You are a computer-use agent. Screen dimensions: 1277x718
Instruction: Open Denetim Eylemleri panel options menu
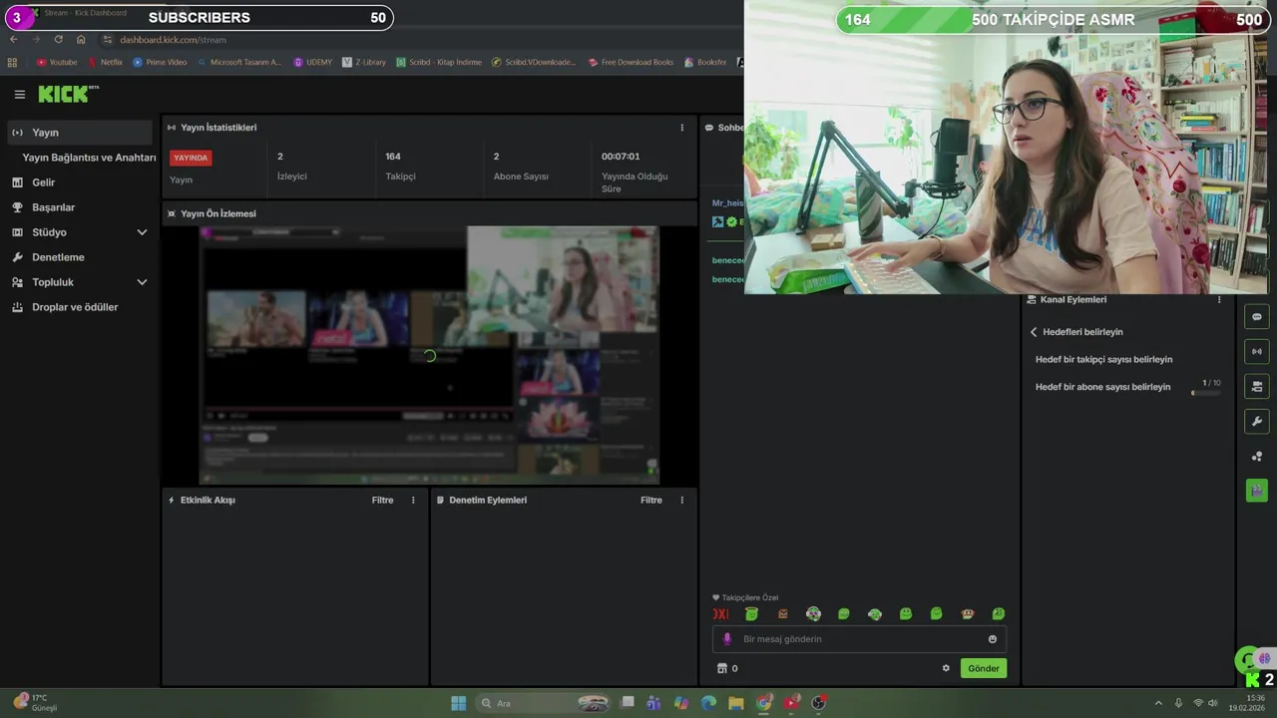click(682, 500)
